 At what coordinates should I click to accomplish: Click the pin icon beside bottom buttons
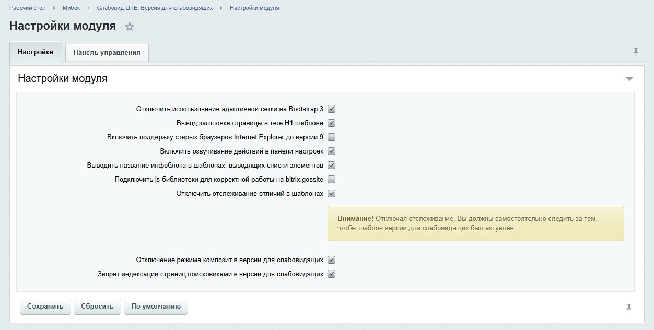[629, 308]
